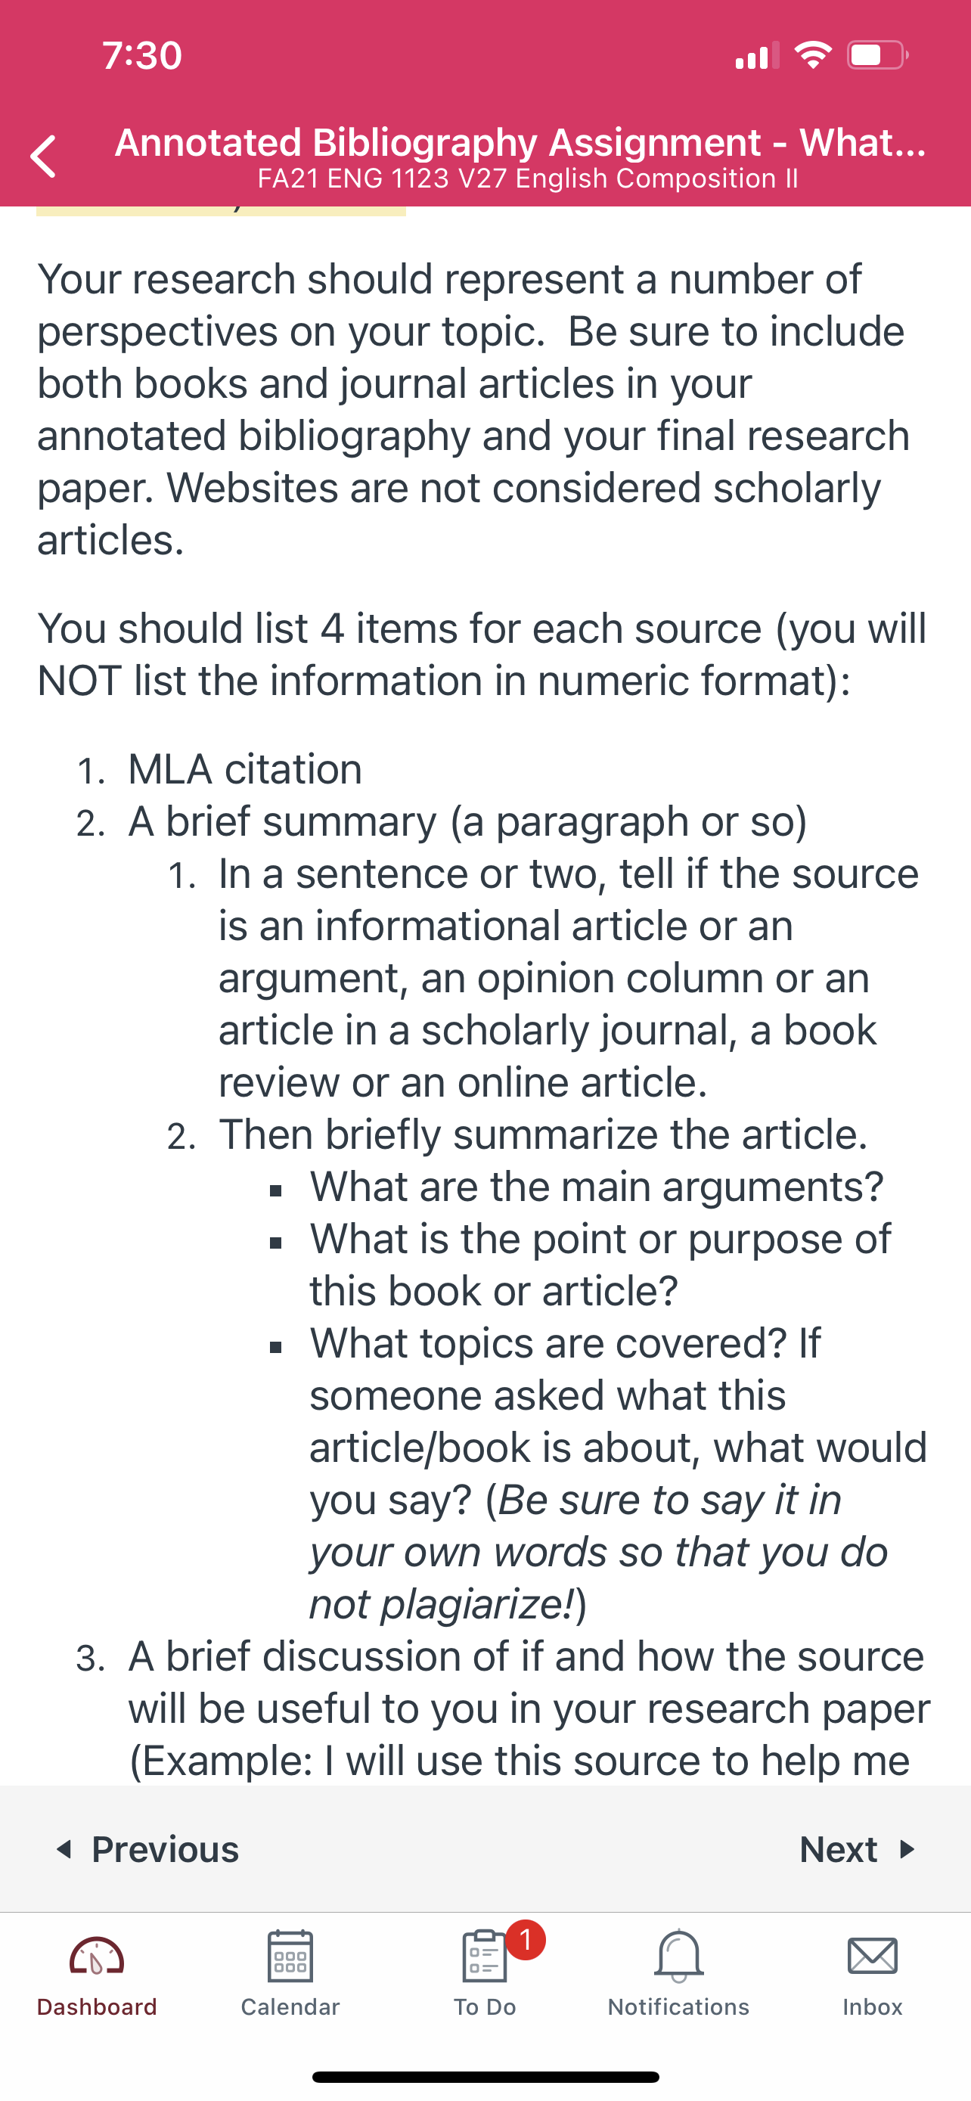Viewport: 971px width, 2101px height.
Task: Go to the Previous module item
Action: [147, 1849]
